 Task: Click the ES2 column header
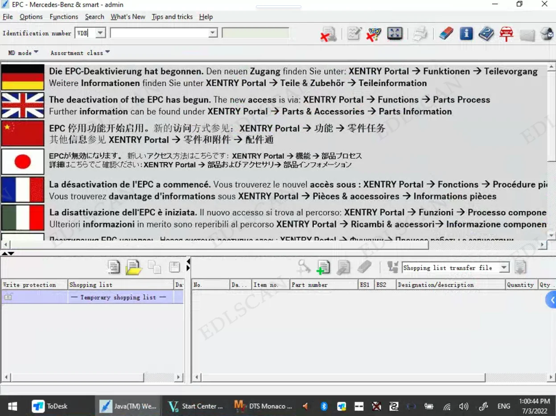[385, 284]
